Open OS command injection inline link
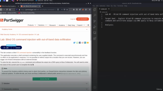Viewport: 163px width, 91px height. tap(24, 53)
